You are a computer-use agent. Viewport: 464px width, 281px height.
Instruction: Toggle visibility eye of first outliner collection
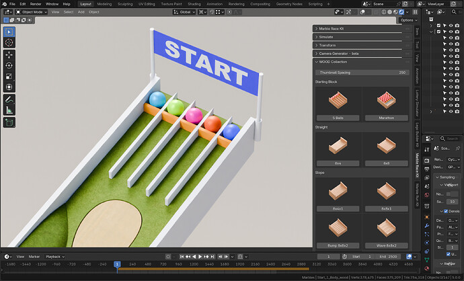pyautogui.click(x=451, y=26)
